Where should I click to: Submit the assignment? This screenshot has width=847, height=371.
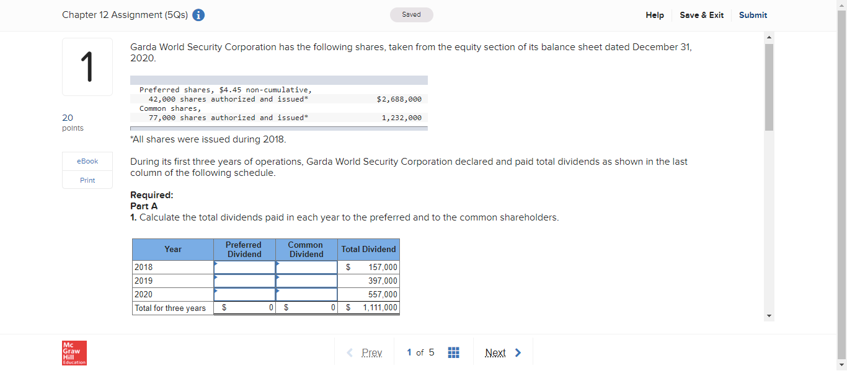753,15
